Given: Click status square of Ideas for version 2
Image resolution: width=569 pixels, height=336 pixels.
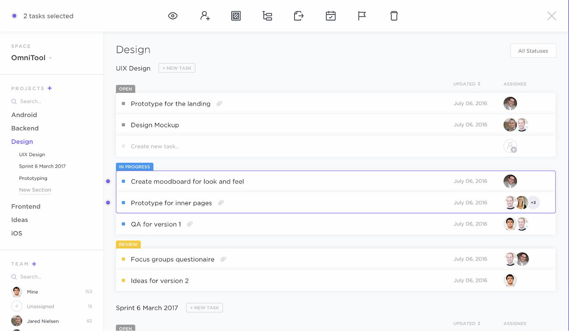Looking at the screenshot, I should click(123, 281).
